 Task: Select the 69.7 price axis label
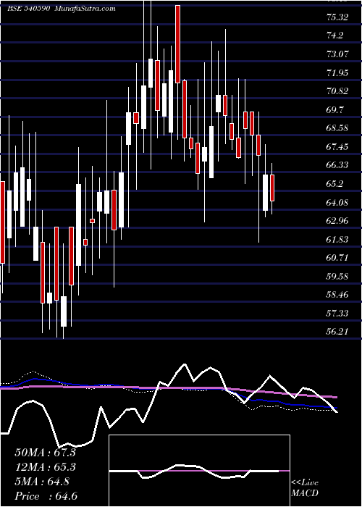tap(334, 110)
